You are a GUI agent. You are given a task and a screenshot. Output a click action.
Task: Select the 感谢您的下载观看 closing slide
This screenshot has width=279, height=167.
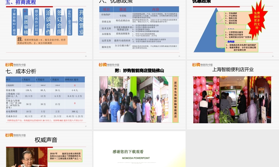[128, 152]
